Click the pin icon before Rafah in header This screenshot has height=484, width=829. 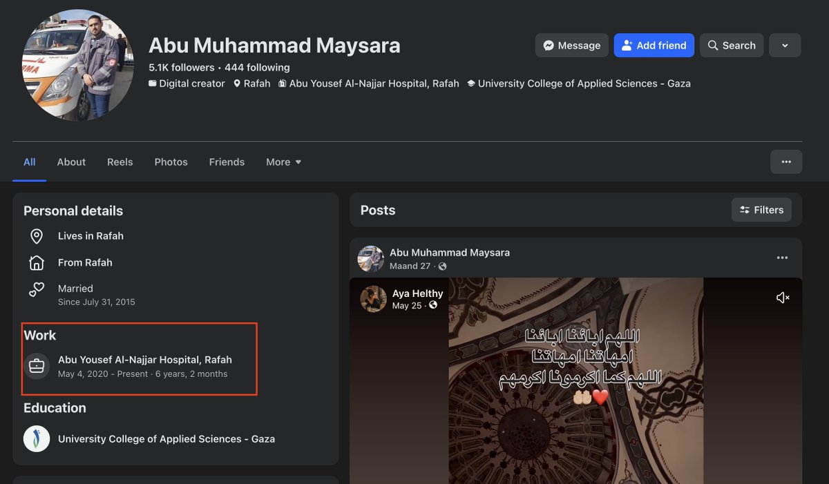tap(238, 84)
